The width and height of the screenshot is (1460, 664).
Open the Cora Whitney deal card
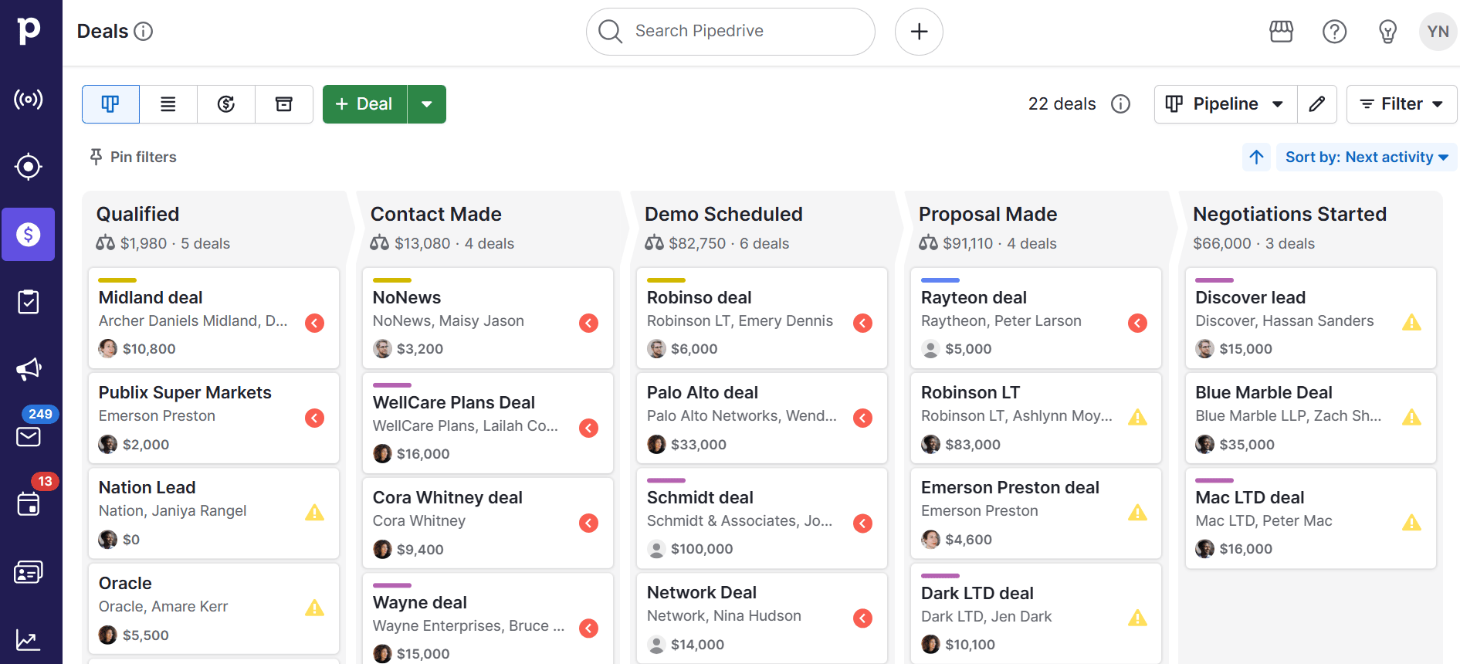pyautogui.click(x=488, y=523)
